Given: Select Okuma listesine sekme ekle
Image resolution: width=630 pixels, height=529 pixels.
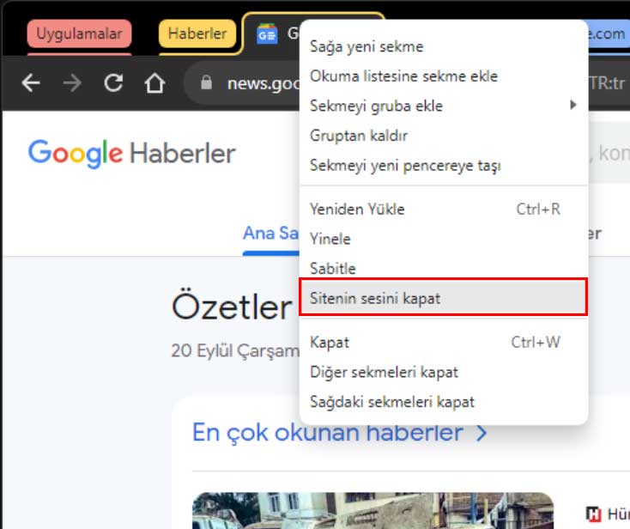Looking at the screenshot, I should (x=444, y=76).
